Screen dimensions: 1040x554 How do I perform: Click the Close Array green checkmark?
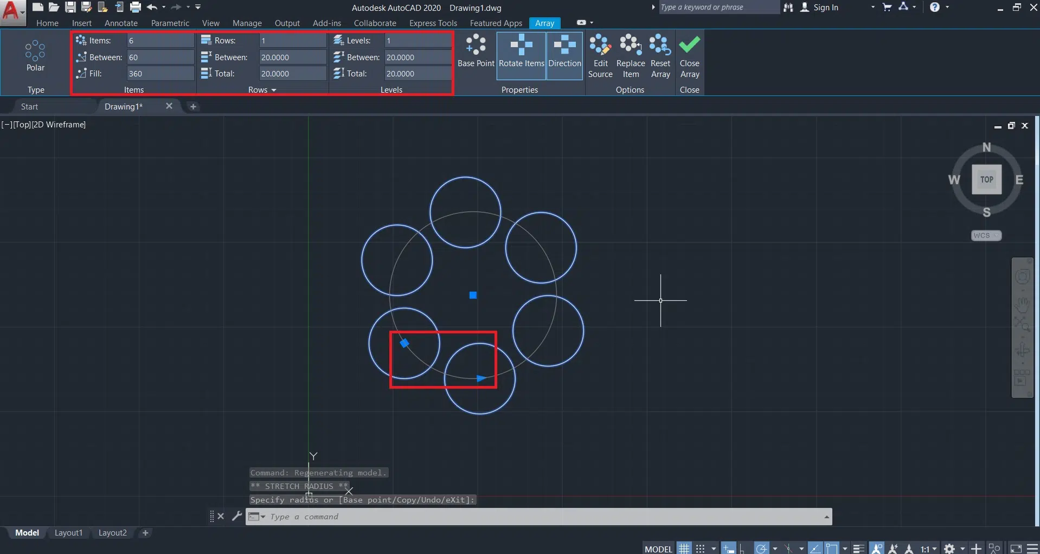(689, 46)
